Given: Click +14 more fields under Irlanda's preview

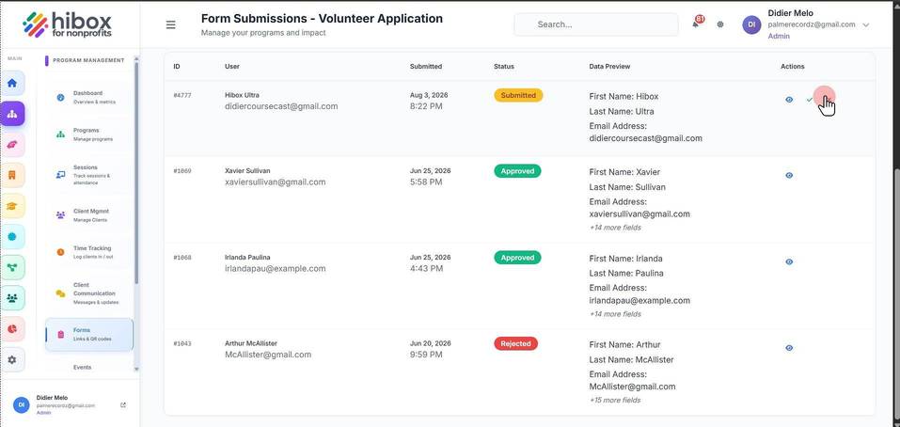Looking at the screenshot, I should click(615, 314).
